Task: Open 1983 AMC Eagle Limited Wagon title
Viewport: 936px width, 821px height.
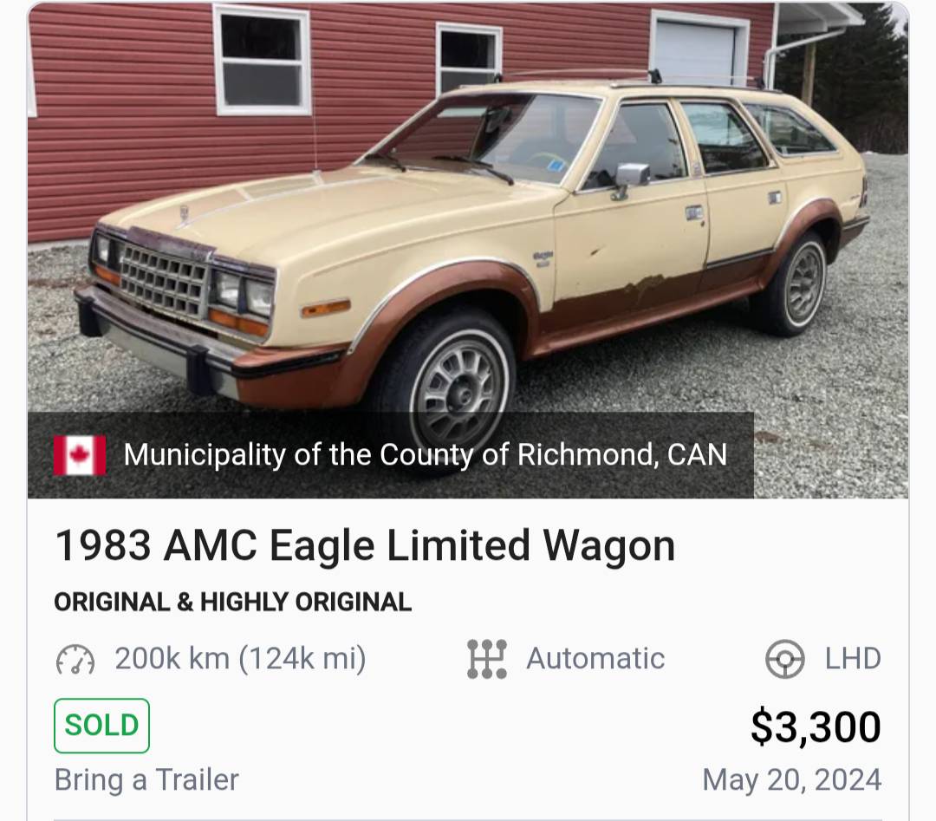Action: pyautogui.click(x=364, y=546)
